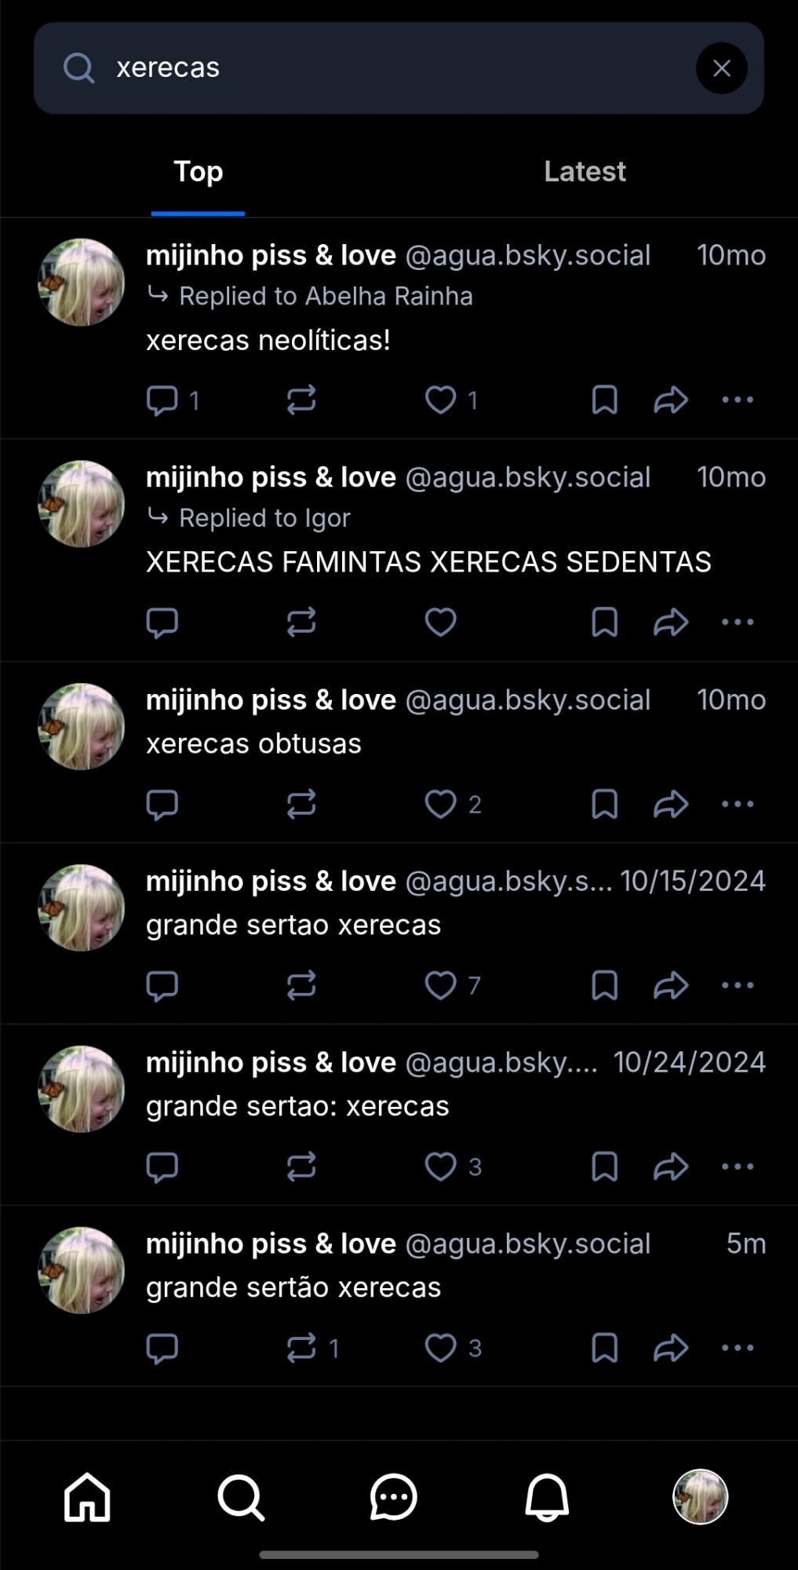Screen dimensions: 798x1570
Task: Like the "XERECAS FAMINTAS" post
Action: pyautogui.click(x=441, y=622)
